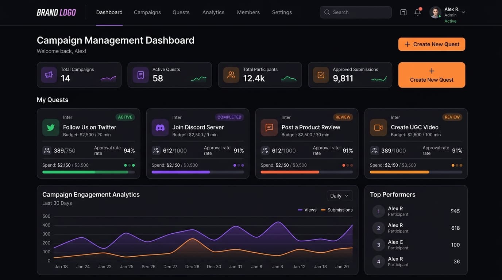
Task: Click participants icon next to 389/750
Action: (x=47, y=150)
